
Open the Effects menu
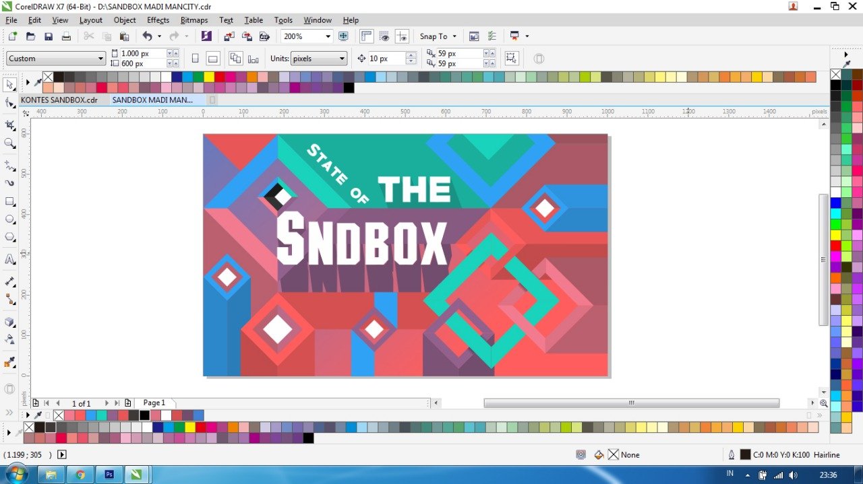pos(158,20)
